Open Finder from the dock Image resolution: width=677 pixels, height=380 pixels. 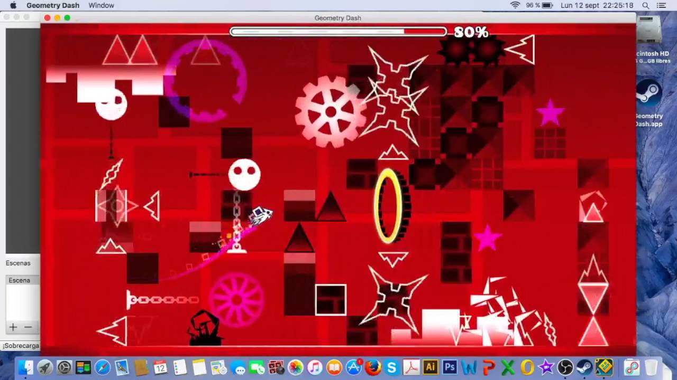25,367
